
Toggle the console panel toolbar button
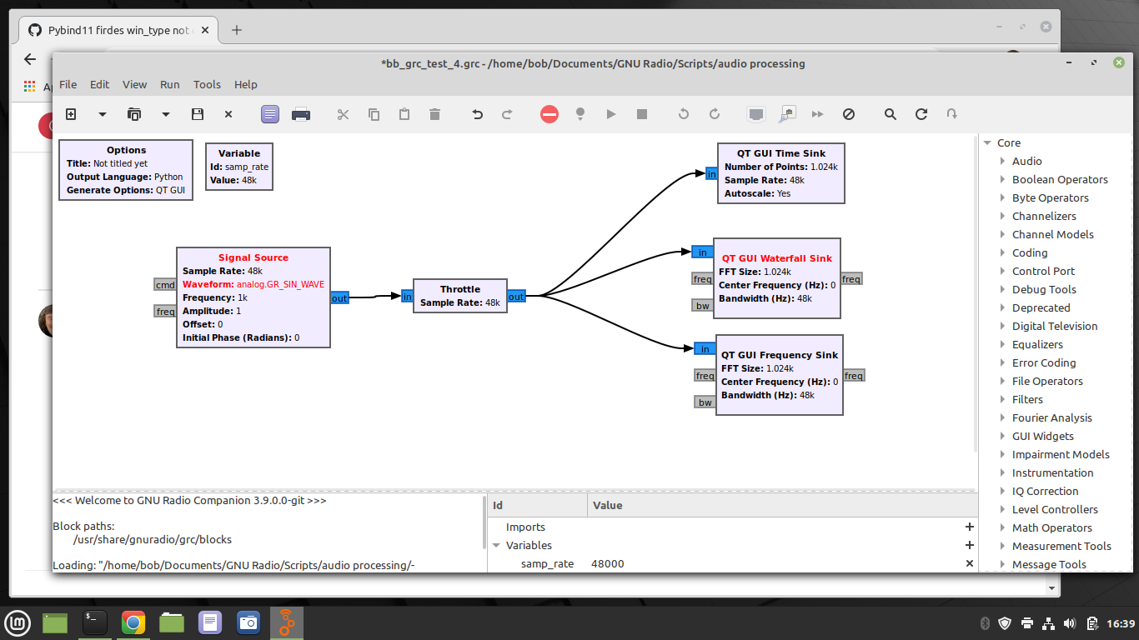[x=270, y=114]
